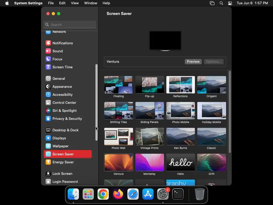Pick the Drift screen saver thumbnail
The image size is (273, 205).
[x=211, y=163]
